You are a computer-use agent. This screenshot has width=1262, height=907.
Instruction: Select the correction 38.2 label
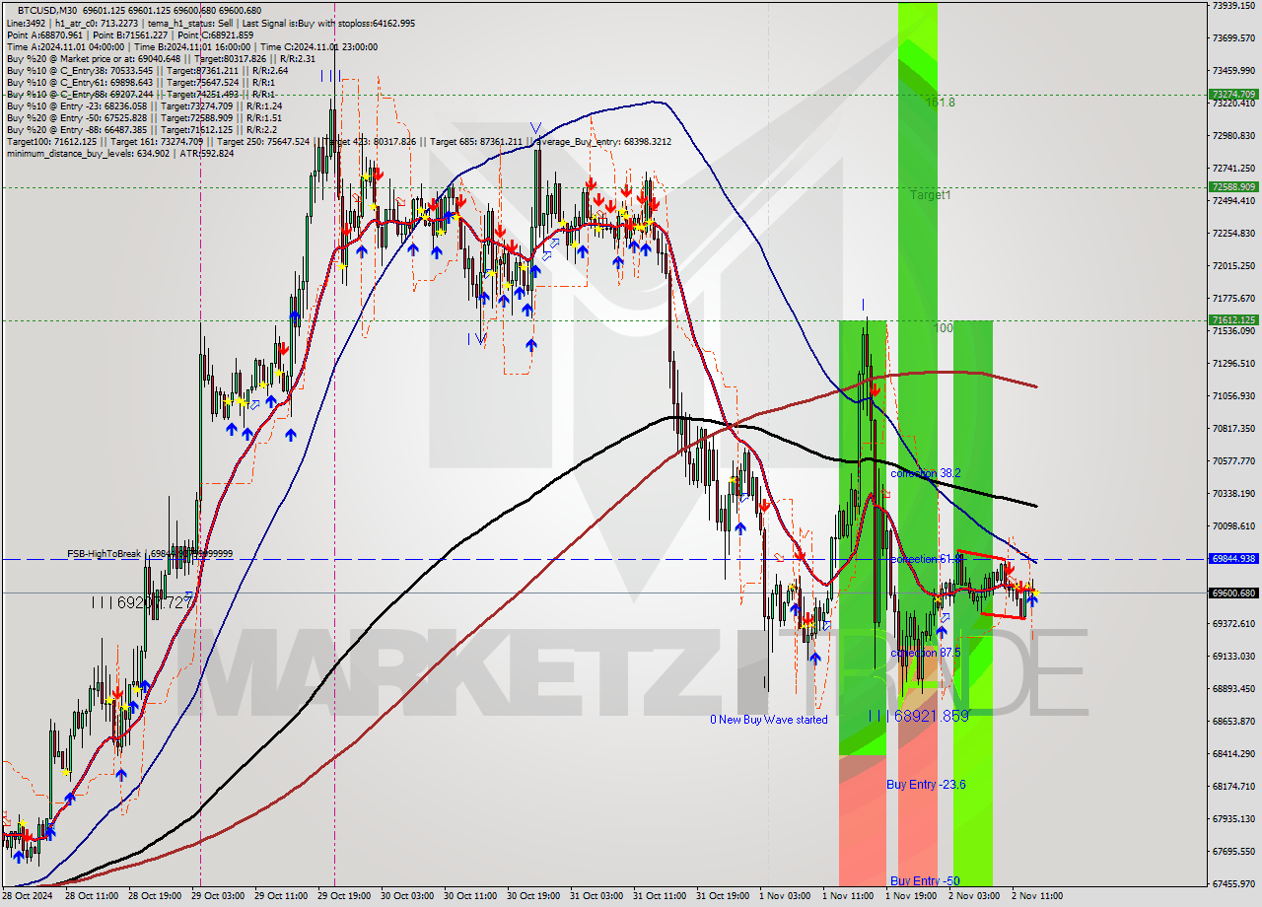pyautogui.click(x=925, y=473)
